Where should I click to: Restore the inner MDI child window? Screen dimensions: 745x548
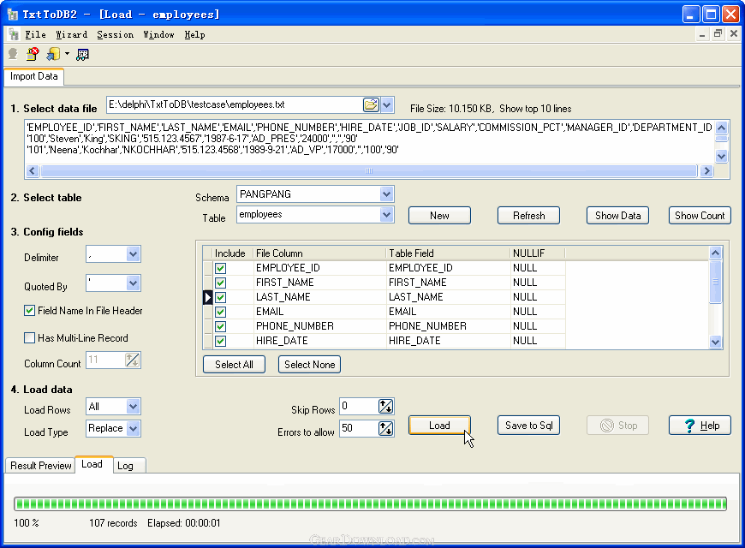(718, 33)
